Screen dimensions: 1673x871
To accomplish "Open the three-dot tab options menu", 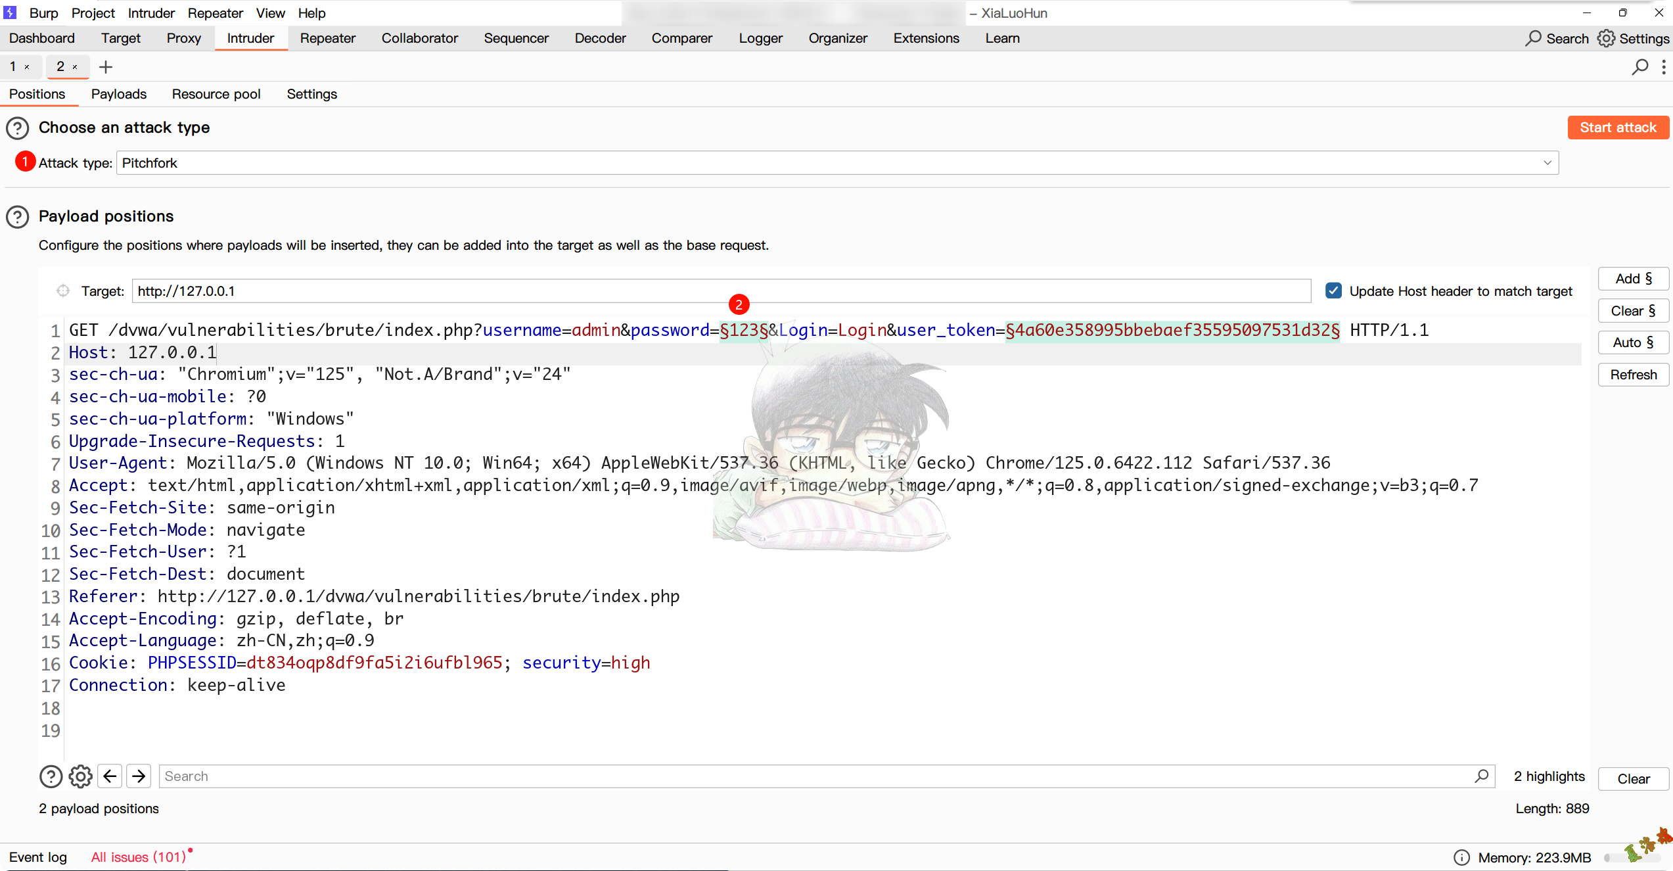I will [1664, 67].
